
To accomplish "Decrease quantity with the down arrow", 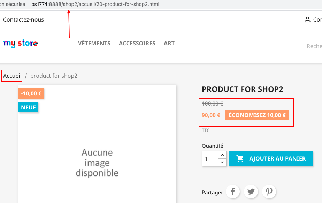I will tap(222, 162).
